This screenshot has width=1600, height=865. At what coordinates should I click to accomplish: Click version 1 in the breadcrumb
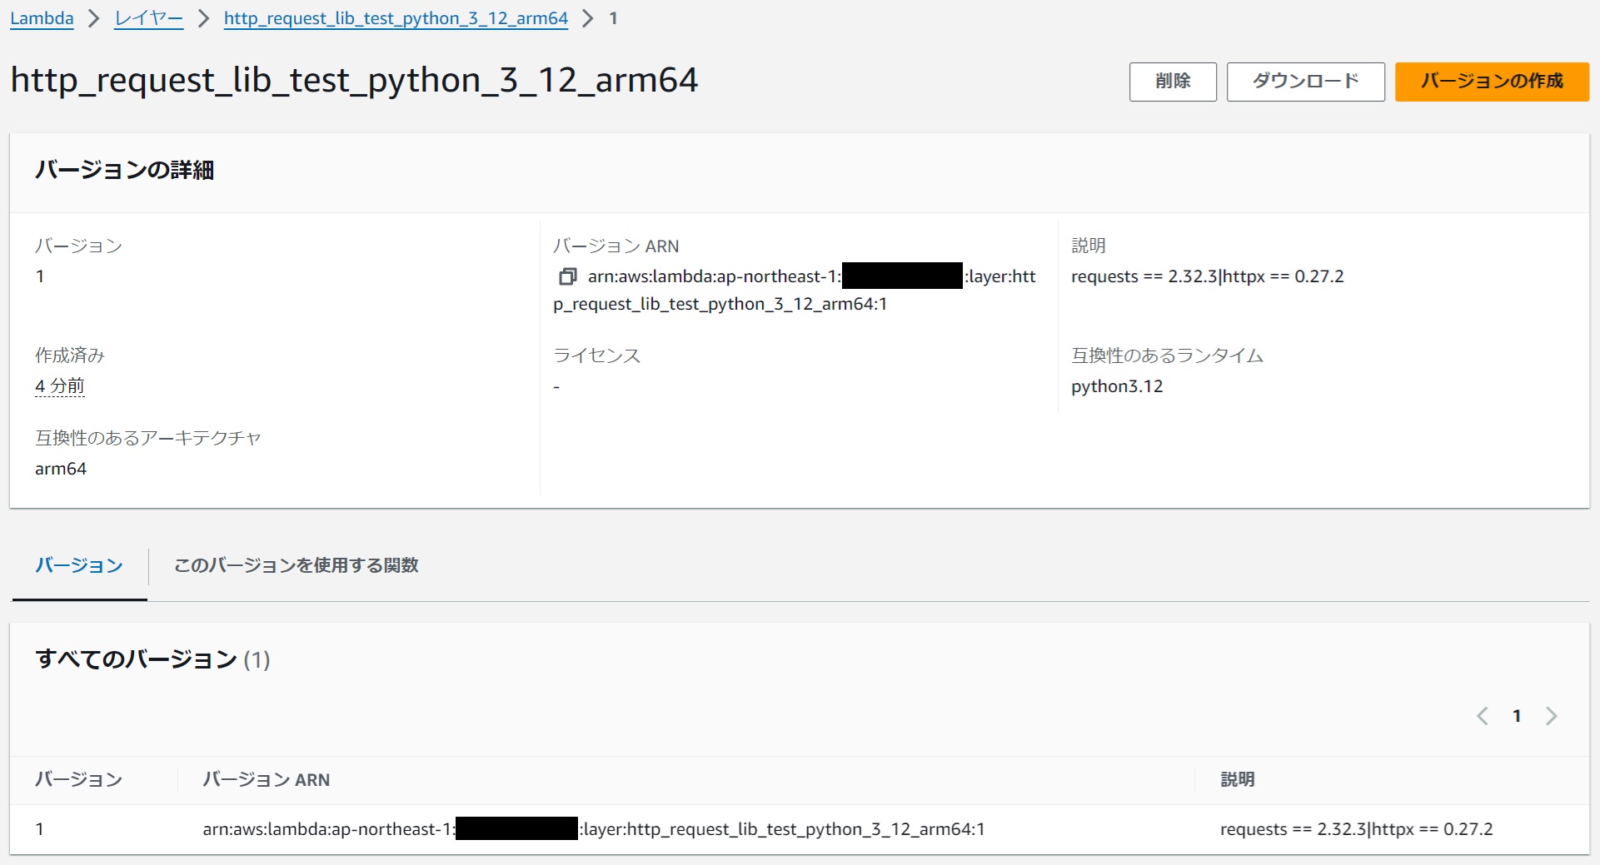pyautogui.click(x=613, y=17)
